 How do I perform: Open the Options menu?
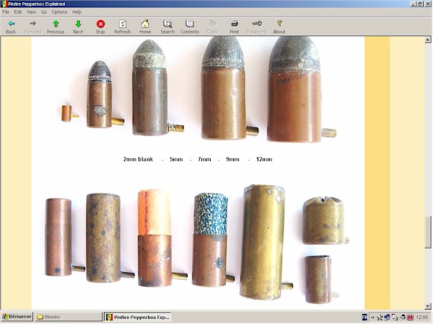coord(59,12)
